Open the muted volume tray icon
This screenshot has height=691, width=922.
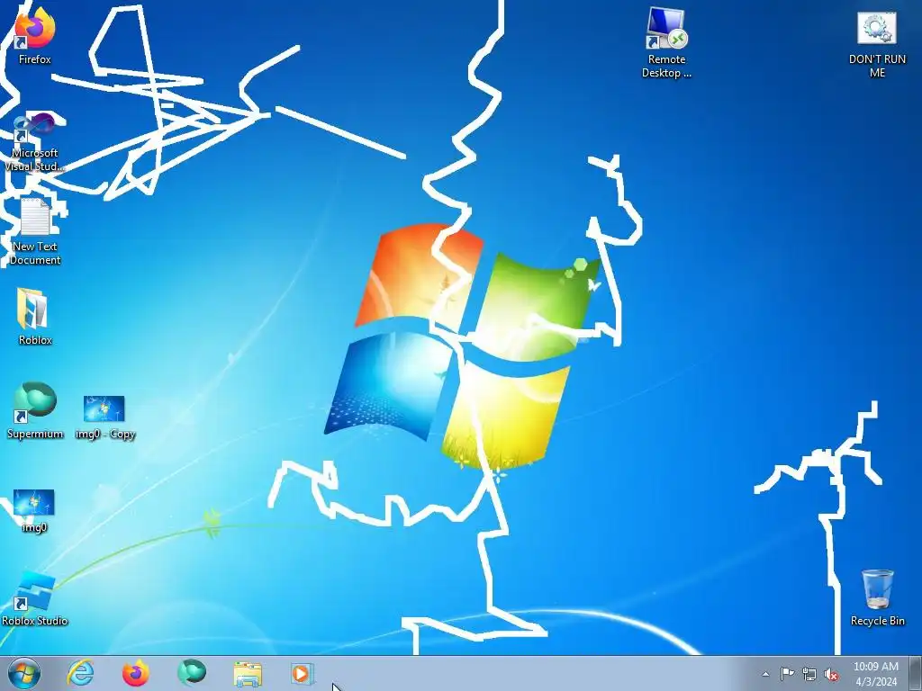tap(831, 674)
